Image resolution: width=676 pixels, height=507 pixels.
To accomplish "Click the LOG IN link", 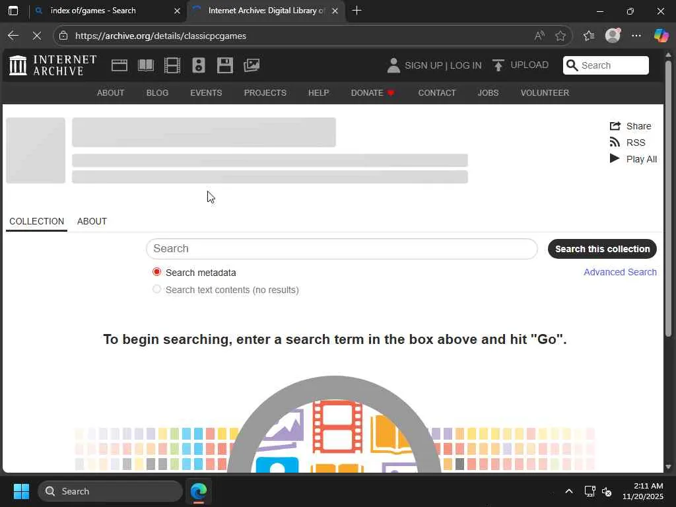I will [x=465, y=65].
